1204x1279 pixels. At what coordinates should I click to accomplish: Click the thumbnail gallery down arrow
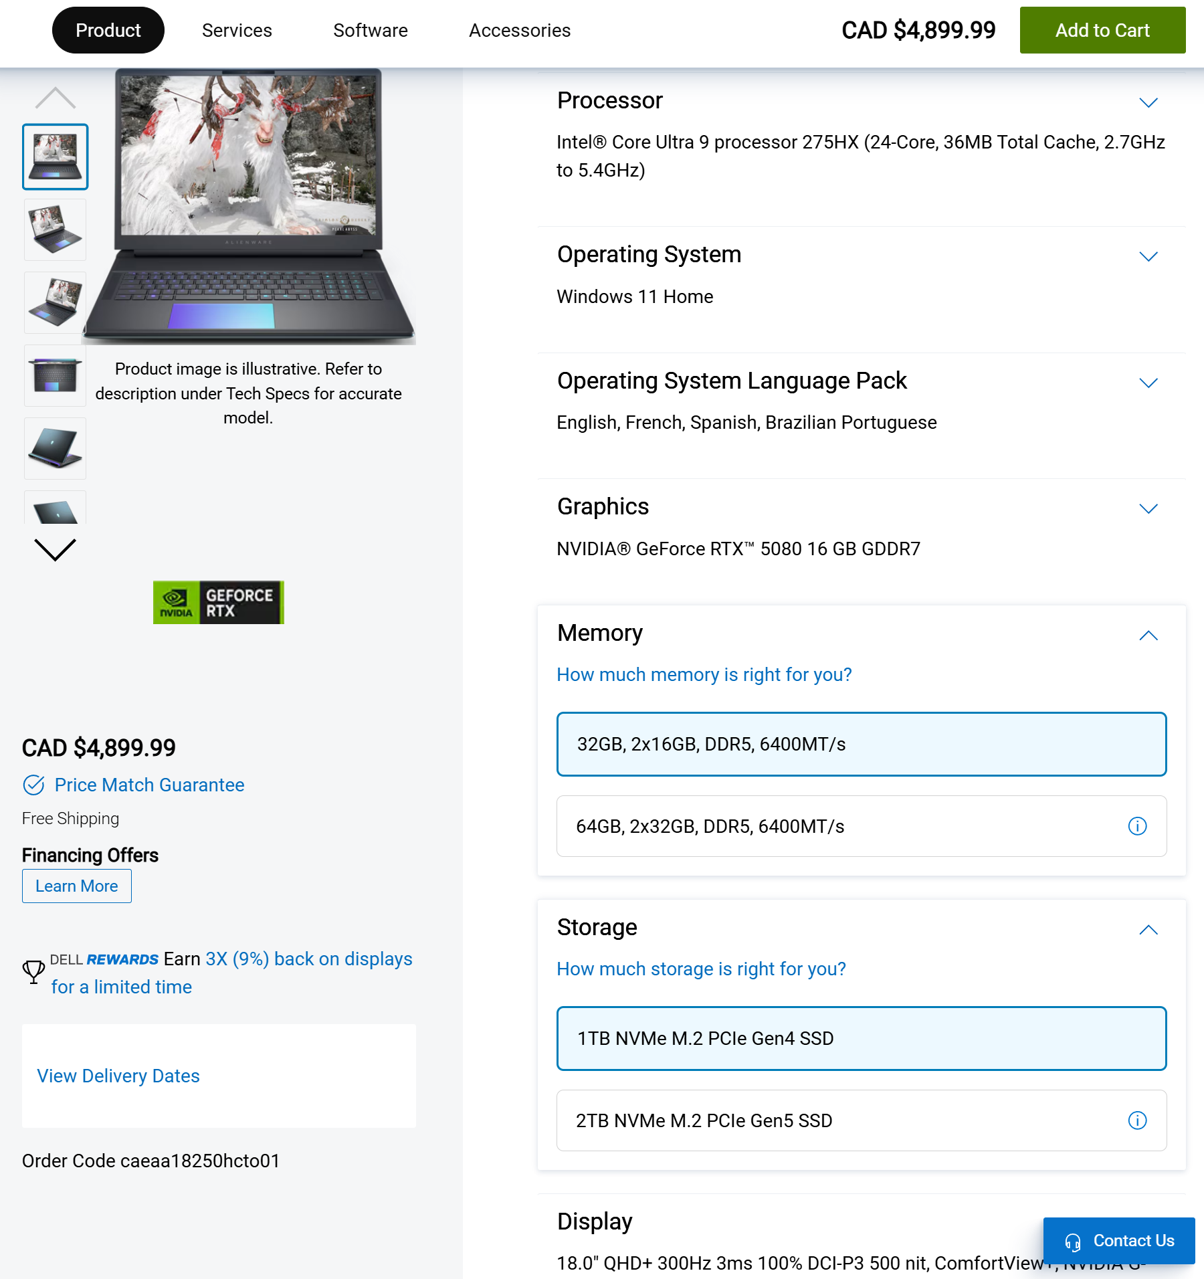(x=55, y=550)
